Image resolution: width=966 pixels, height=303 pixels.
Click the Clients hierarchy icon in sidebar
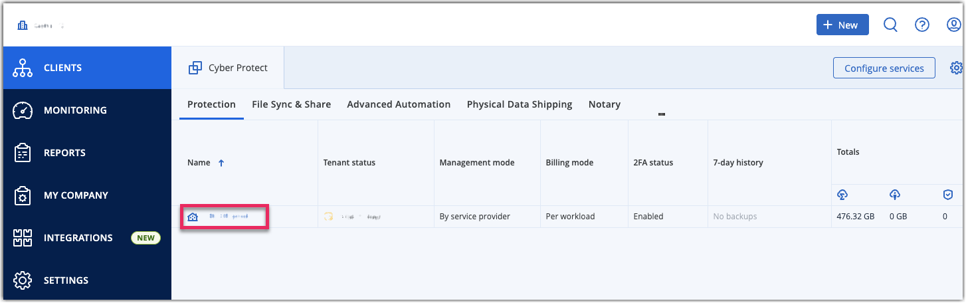coord(23,68)
